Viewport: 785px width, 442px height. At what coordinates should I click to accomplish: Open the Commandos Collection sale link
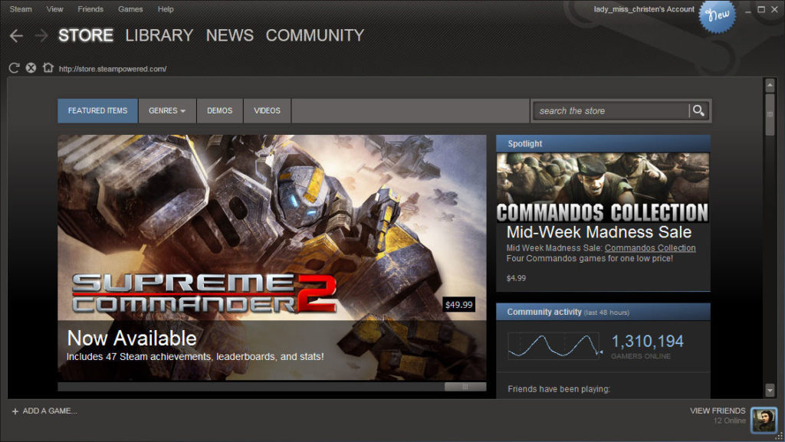[650, 247]
